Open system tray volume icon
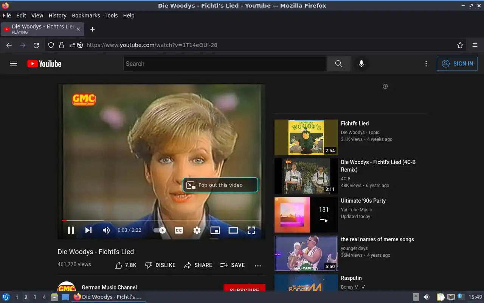Screen dimensions: 484x303 (x=426, y=297)
